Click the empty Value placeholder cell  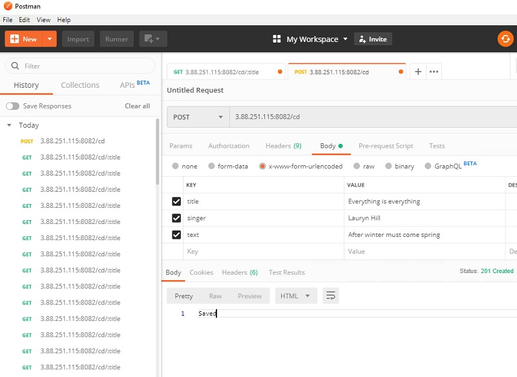point(425,252)
